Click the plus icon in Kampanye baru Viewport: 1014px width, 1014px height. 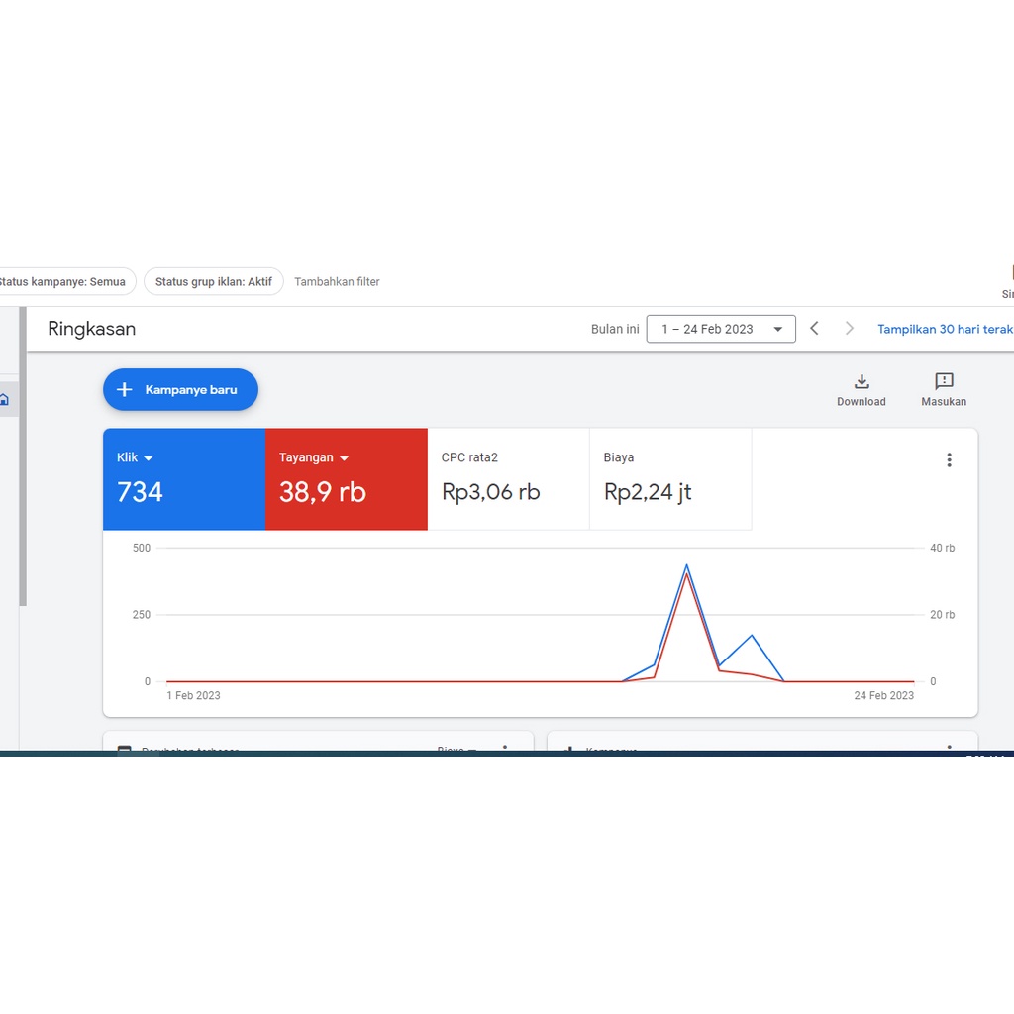125,390
